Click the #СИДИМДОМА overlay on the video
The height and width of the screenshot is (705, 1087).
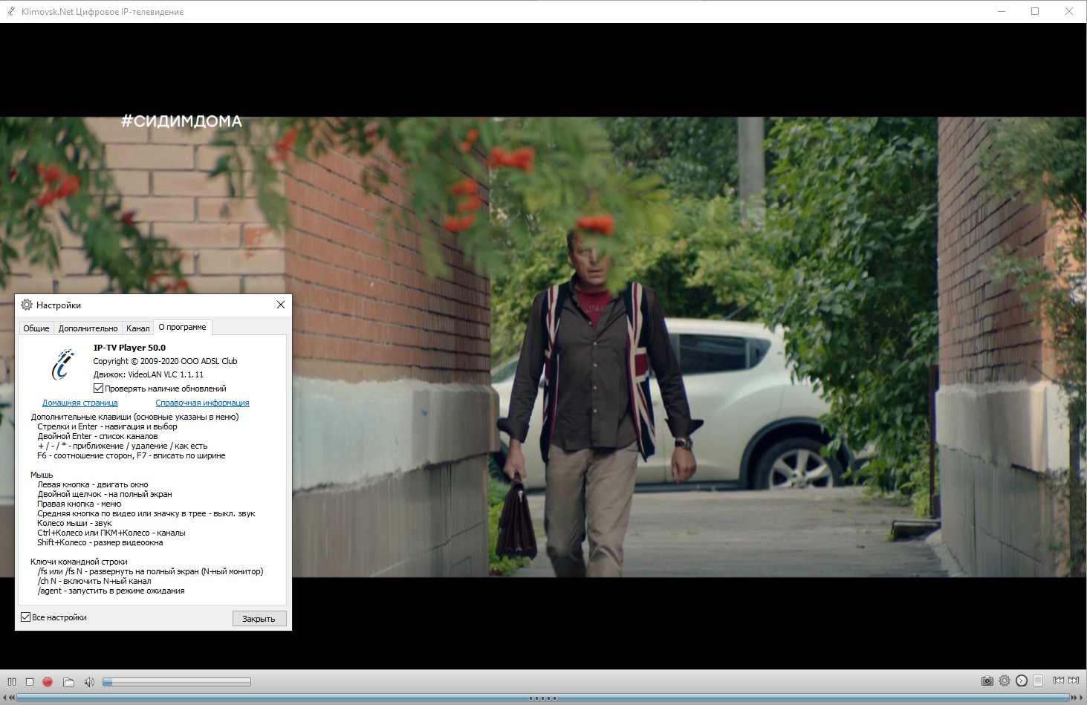tap(181, 121)
